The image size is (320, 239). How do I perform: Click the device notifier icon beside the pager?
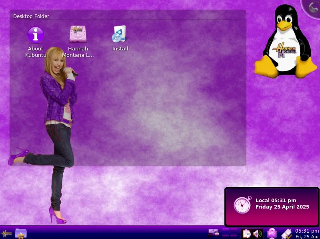tap(214, 233)
